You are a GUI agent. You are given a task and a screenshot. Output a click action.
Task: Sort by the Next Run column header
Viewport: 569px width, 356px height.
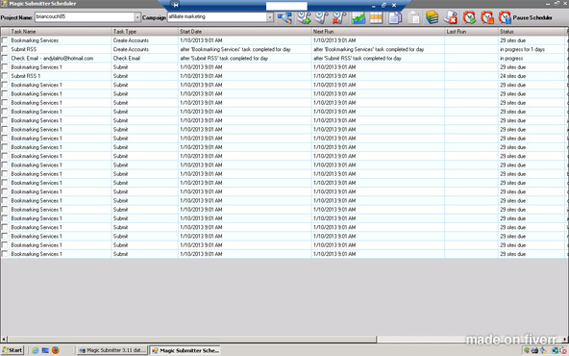point(378,31)
